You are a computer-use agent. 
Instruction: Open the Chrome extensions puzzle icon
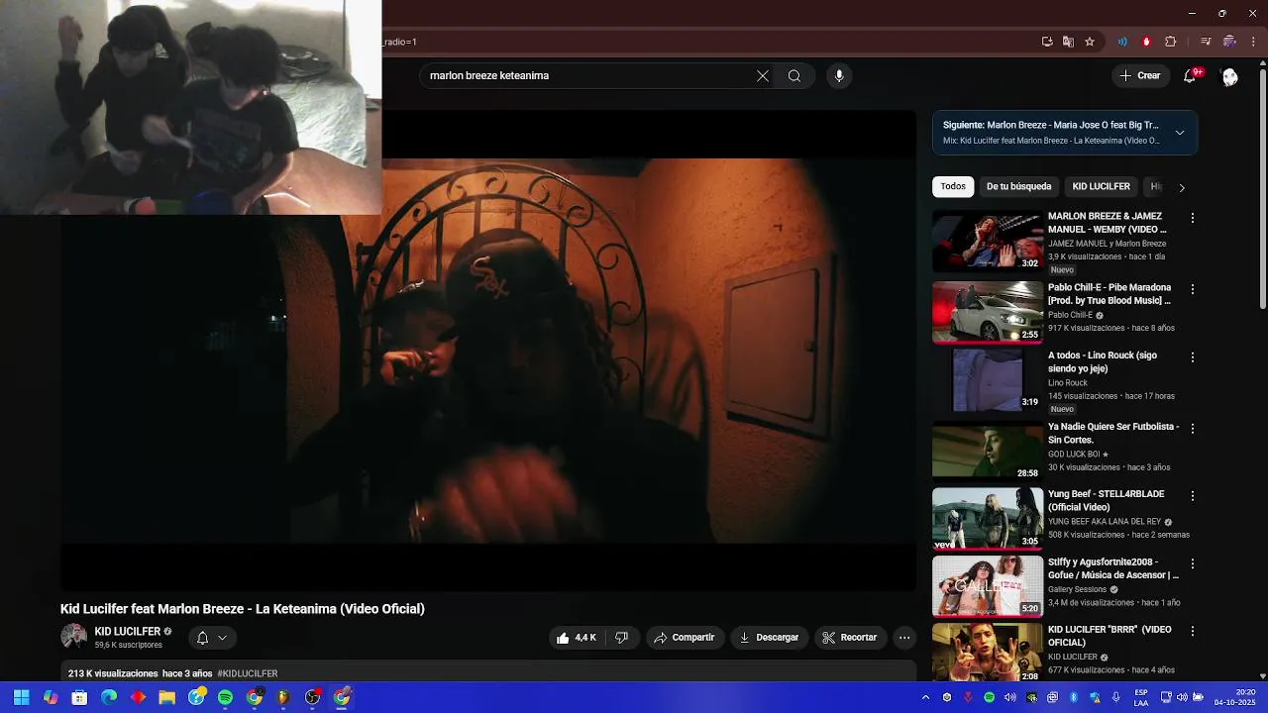[x=1171, y=42]
